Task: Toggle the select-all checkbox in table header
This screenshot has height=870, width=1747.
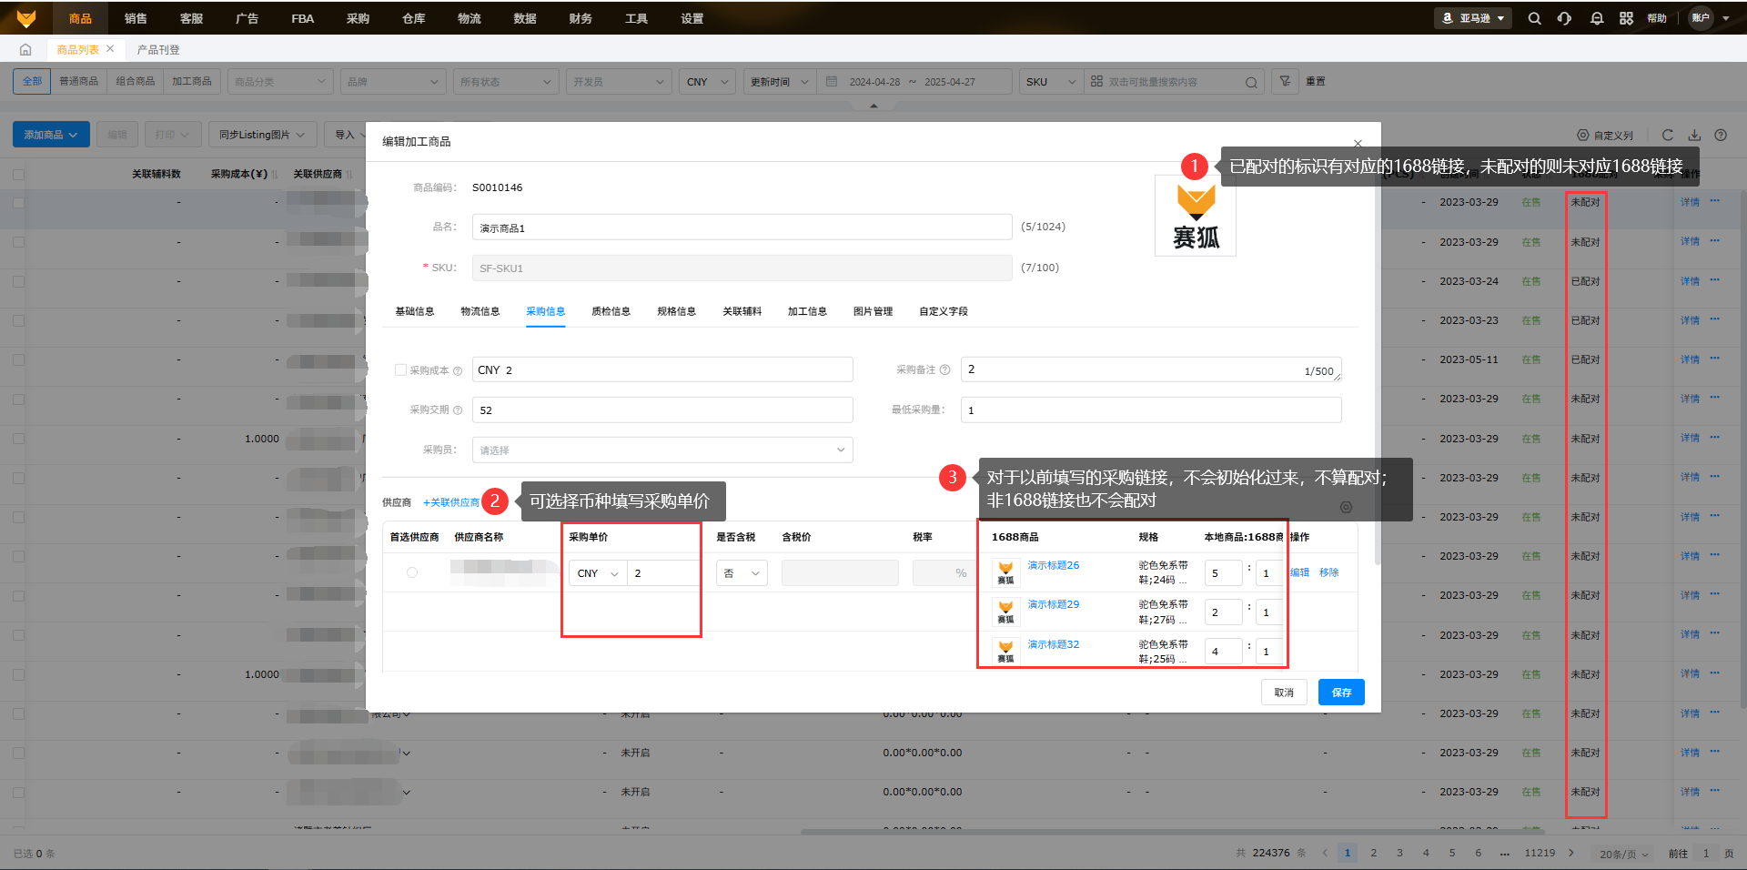Action: [x=18, y=174]
